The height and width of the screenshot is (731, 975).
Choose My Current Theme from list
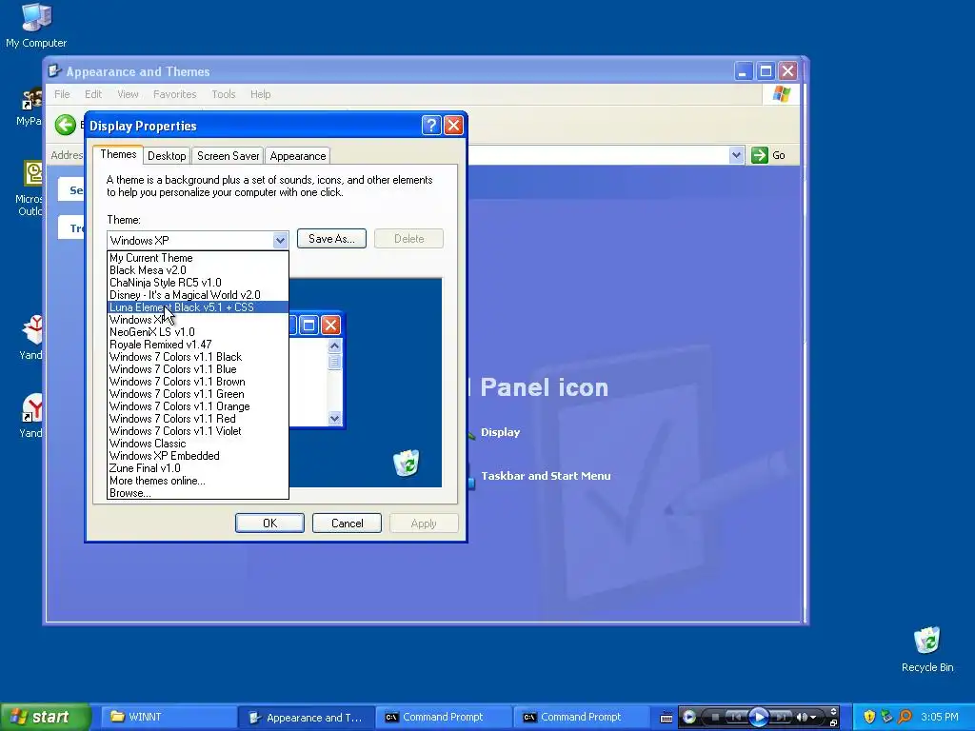[x=198, y=257]
